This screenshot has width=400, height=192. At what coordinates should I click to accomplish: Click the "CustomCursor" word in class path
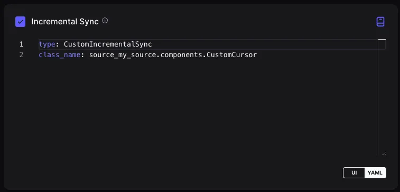[x=232, y=54]
